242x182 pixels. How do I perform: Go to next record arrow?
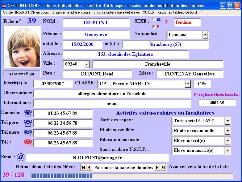pyautogui.click(x=157, y=168)
